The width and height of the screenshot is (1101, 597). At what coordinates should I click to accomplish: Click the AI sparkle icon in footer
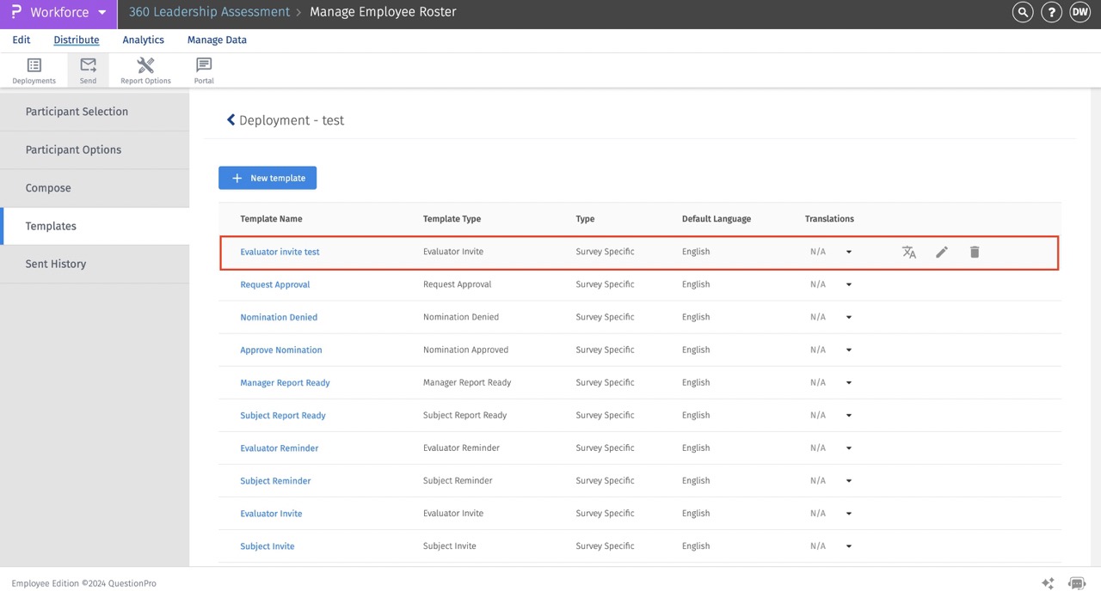1048,583
